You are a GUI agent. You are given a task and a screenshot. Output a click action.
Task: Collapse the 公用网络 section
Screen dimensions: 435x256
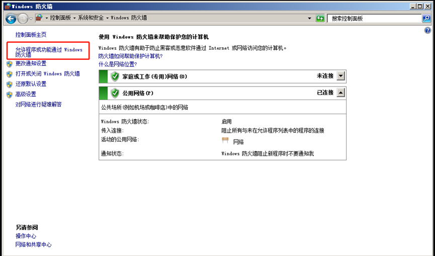coord(341,93)
